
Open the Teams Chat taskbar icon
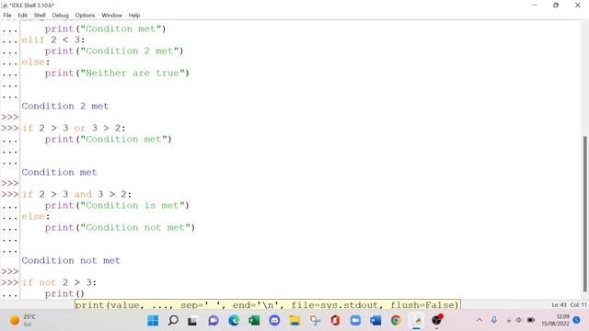(214, 321)
